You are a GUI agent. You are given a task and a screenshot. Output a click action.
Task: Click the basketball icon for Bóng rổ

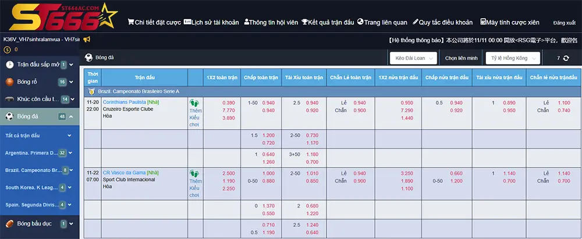(x=10, y=82)
